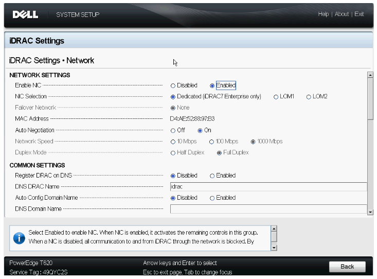Viewport: 377px width, 279px height.
Task: Click the Auto Negotiation label
Action: point(34,130)
